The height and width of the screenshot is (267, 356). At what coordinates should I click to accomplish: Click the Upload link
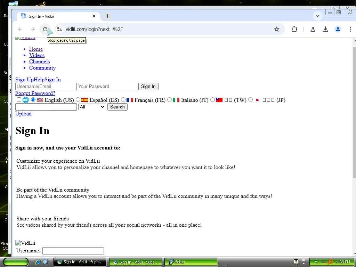coord(23,114)
